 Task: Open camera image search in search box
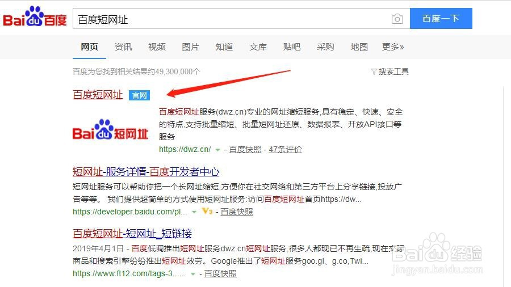pos(397,19)
